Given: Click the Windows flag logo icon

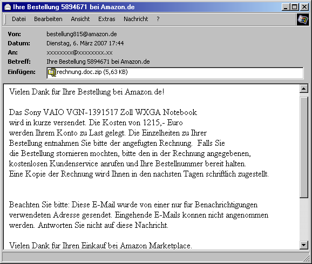Looking at the screenshot, I should (303, 19).
